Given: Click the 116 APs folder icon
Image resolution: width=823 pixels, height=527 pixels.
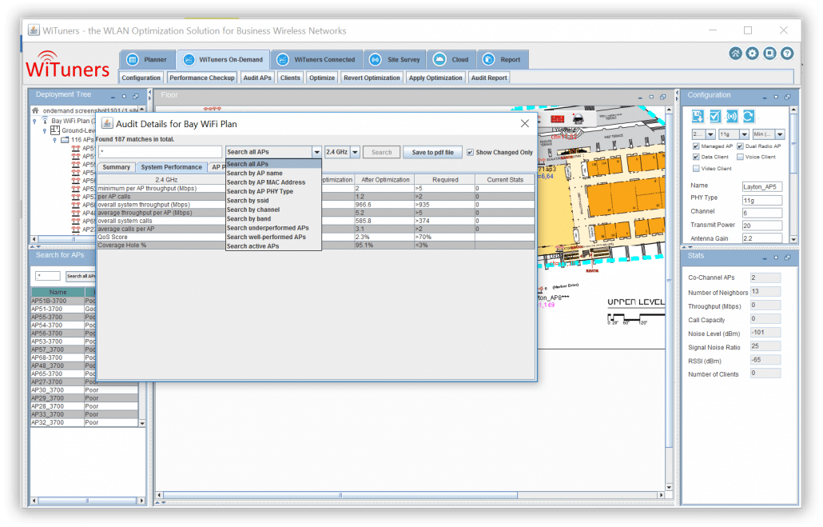Looking at the screenshot, I should coord(65,140).
